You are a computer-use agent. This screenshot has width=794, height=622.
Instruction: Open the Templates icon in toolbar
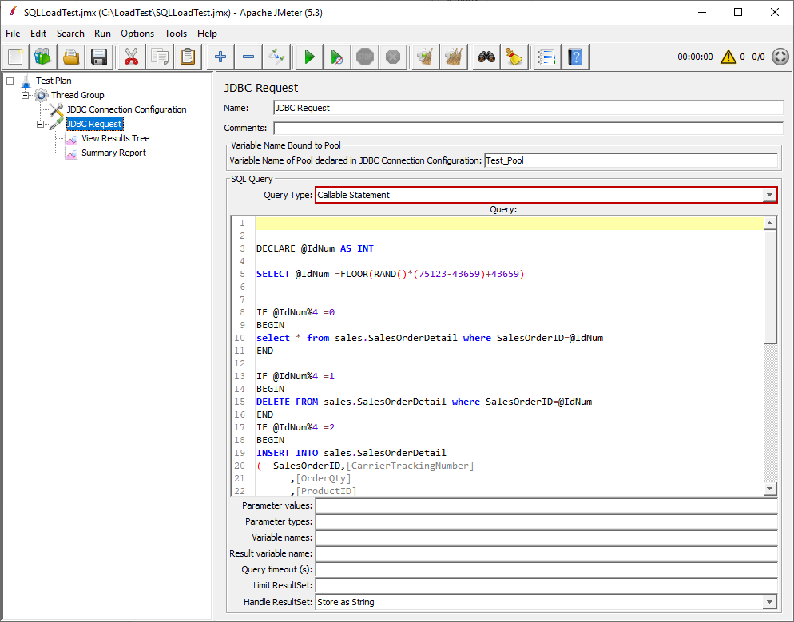coord(43,57)
